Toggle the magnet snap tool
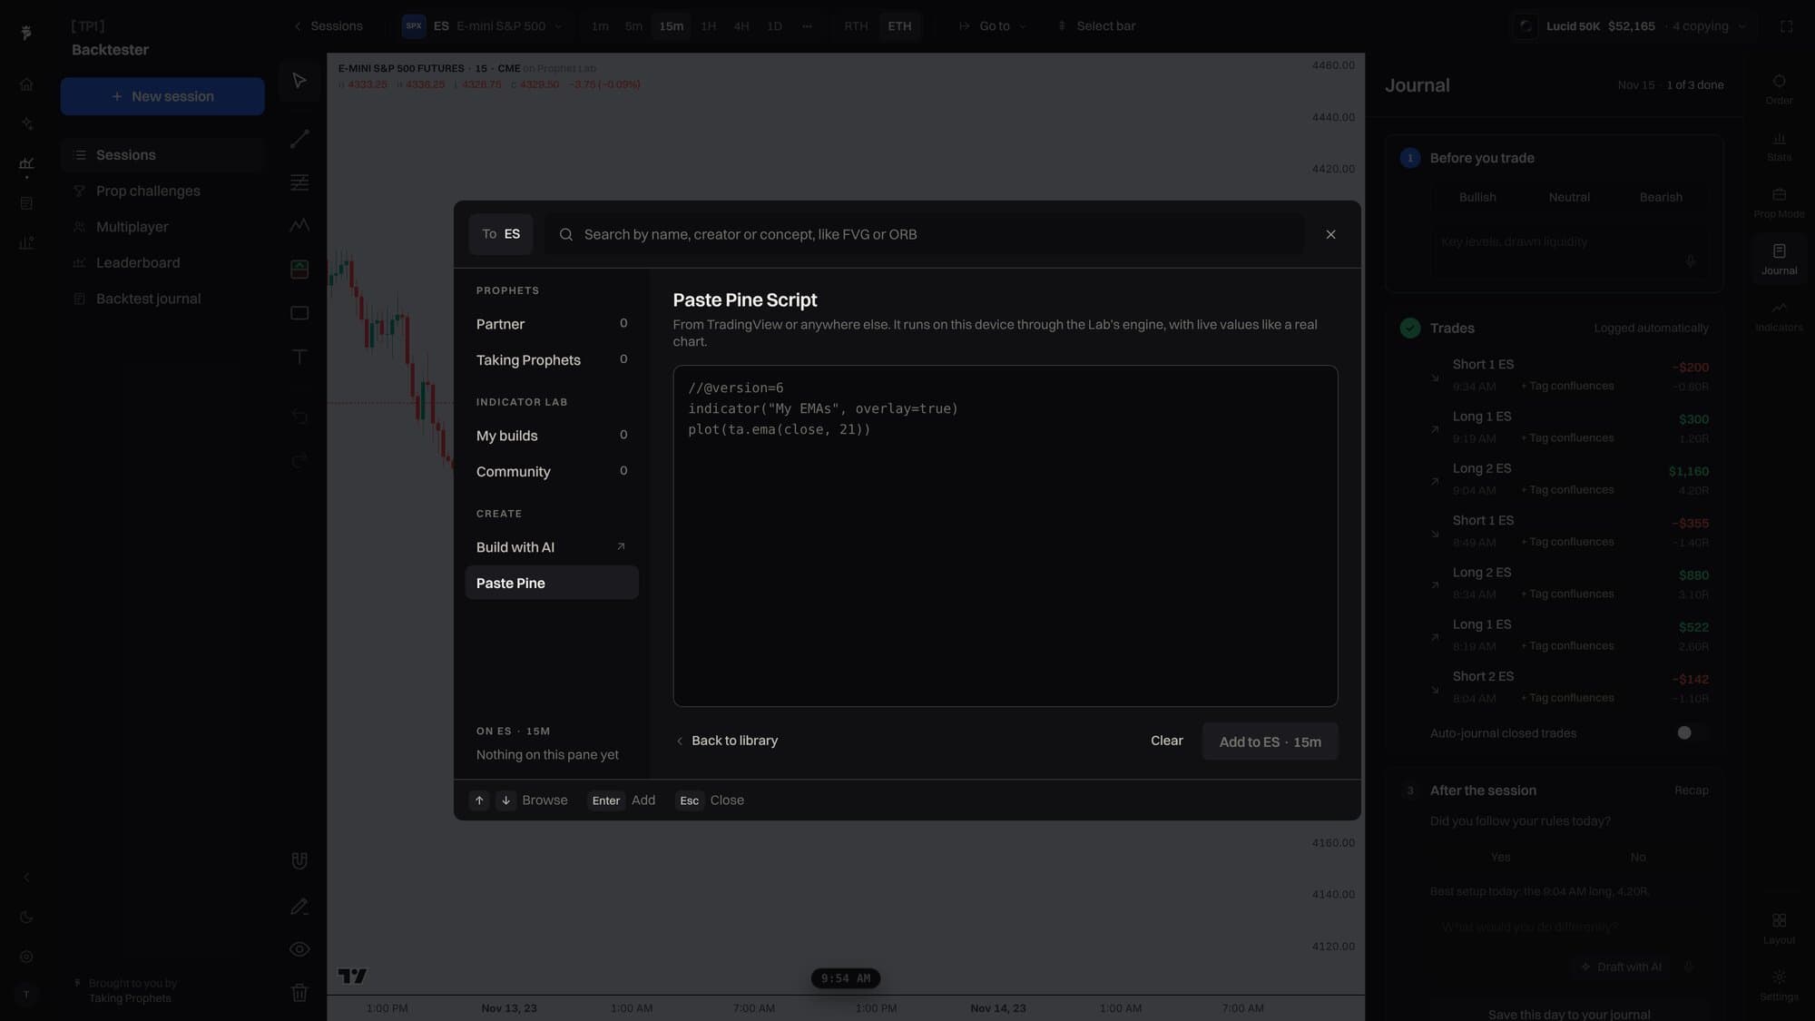The height and width of the screenshot is (1021, 1815). pos(299,860)
